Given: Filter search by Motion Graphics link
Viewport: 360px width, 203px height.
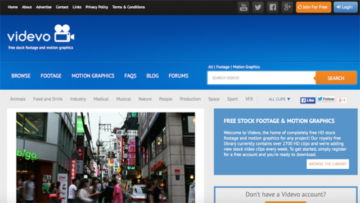Looking at the screenshot, I should coord(246,67).
